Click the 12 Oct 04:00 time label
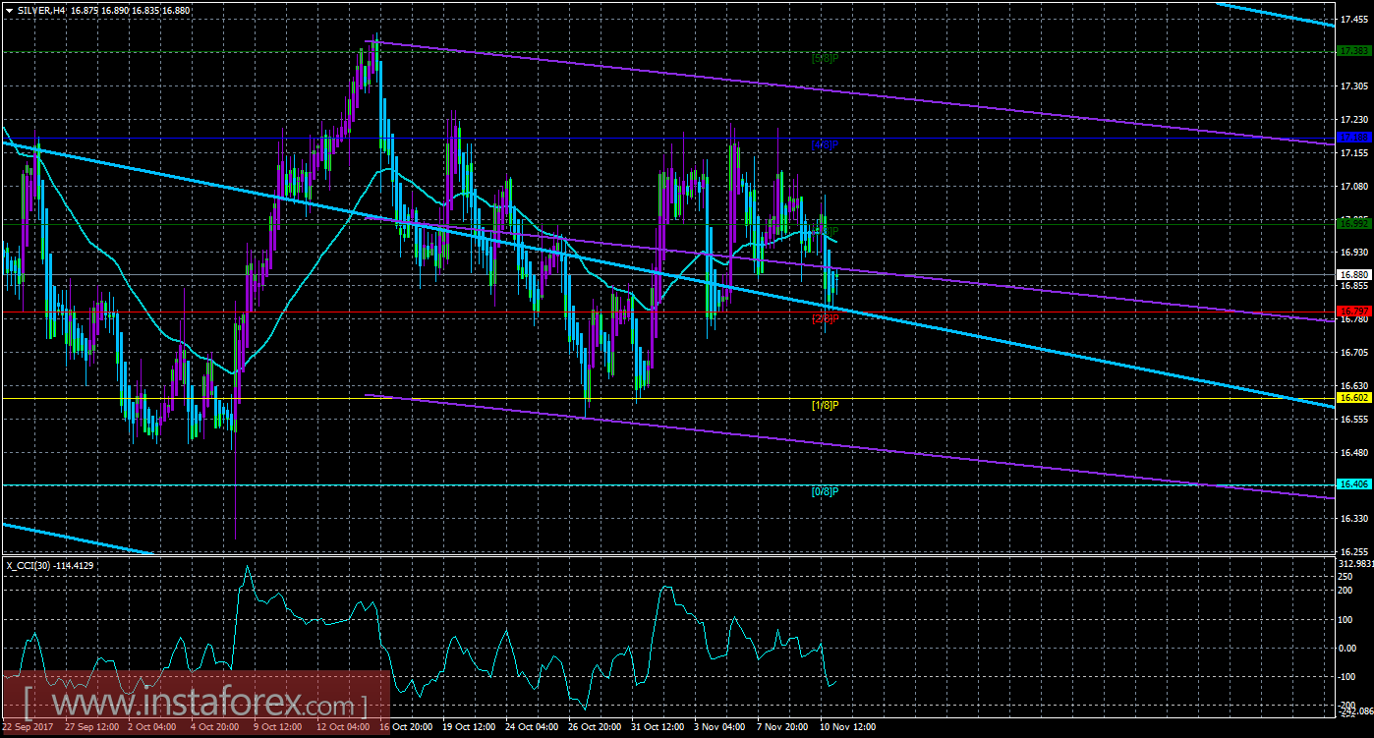Image resolution: width=1374 pixels, height=738 pixels. (x=345, y=727)
